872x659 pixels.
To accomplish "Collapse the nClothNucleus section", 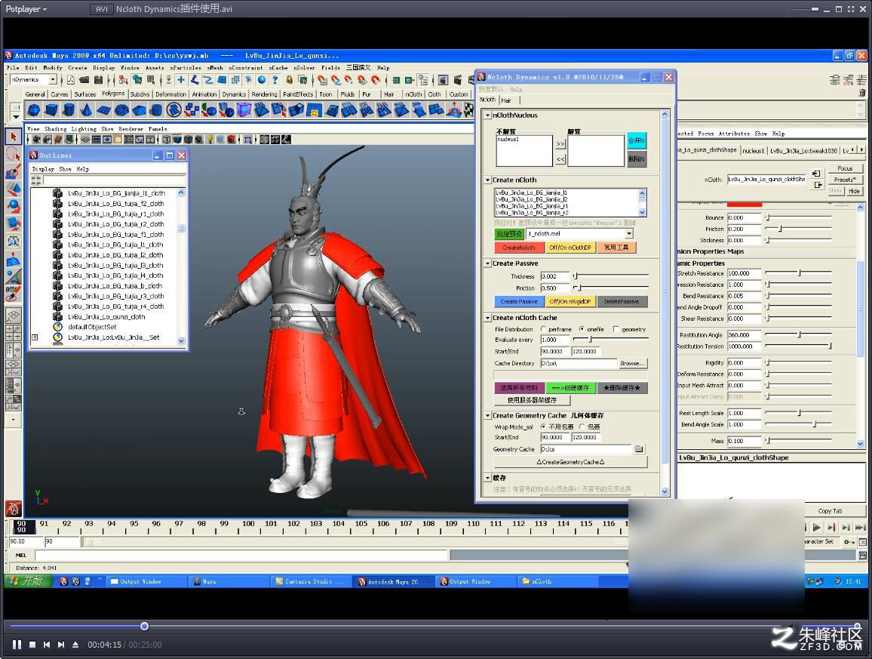I will 488,115.
